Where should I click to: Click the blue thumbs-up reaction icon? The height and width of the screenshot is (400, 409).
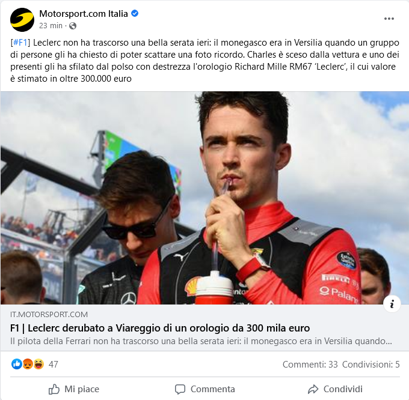pos(17,364)
